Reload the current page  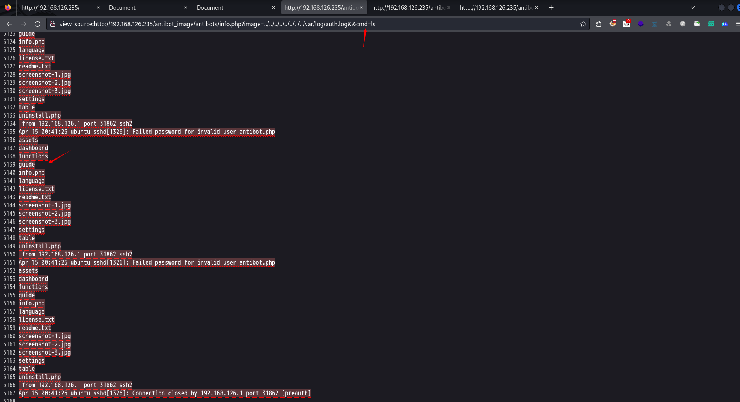[37, 24]
